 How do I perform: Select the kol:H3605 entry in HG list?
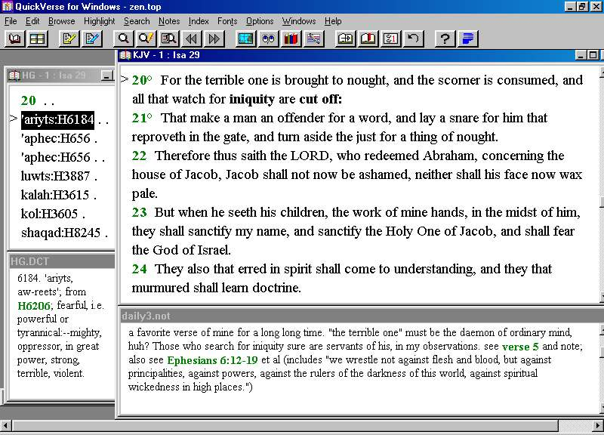tap(49, 214)
